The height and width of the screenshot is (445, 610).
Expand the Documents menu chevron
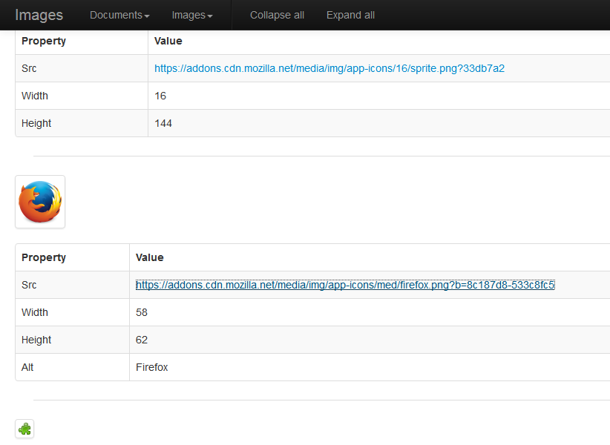click(x=145, y=15)
